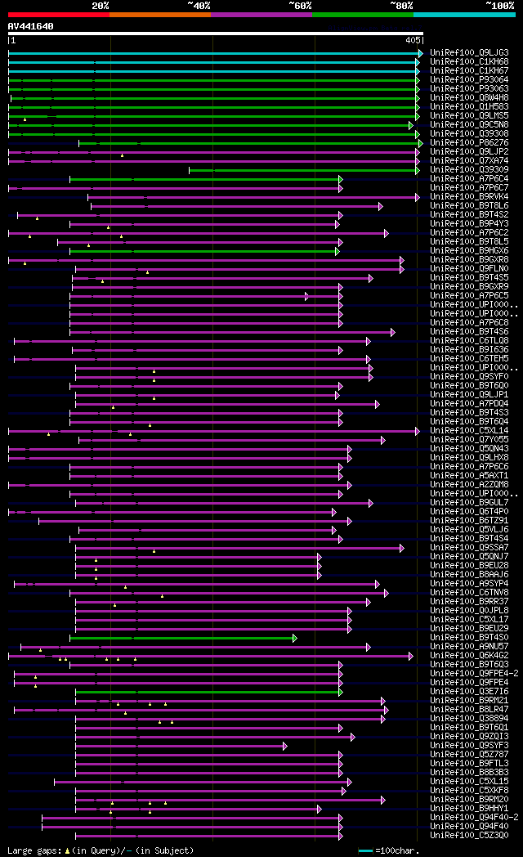Select the UniRef100_A7P6C4 label

469,179
